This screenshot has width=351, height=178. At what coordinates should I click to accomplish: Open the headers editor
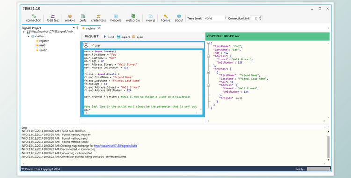click(116, 18)
